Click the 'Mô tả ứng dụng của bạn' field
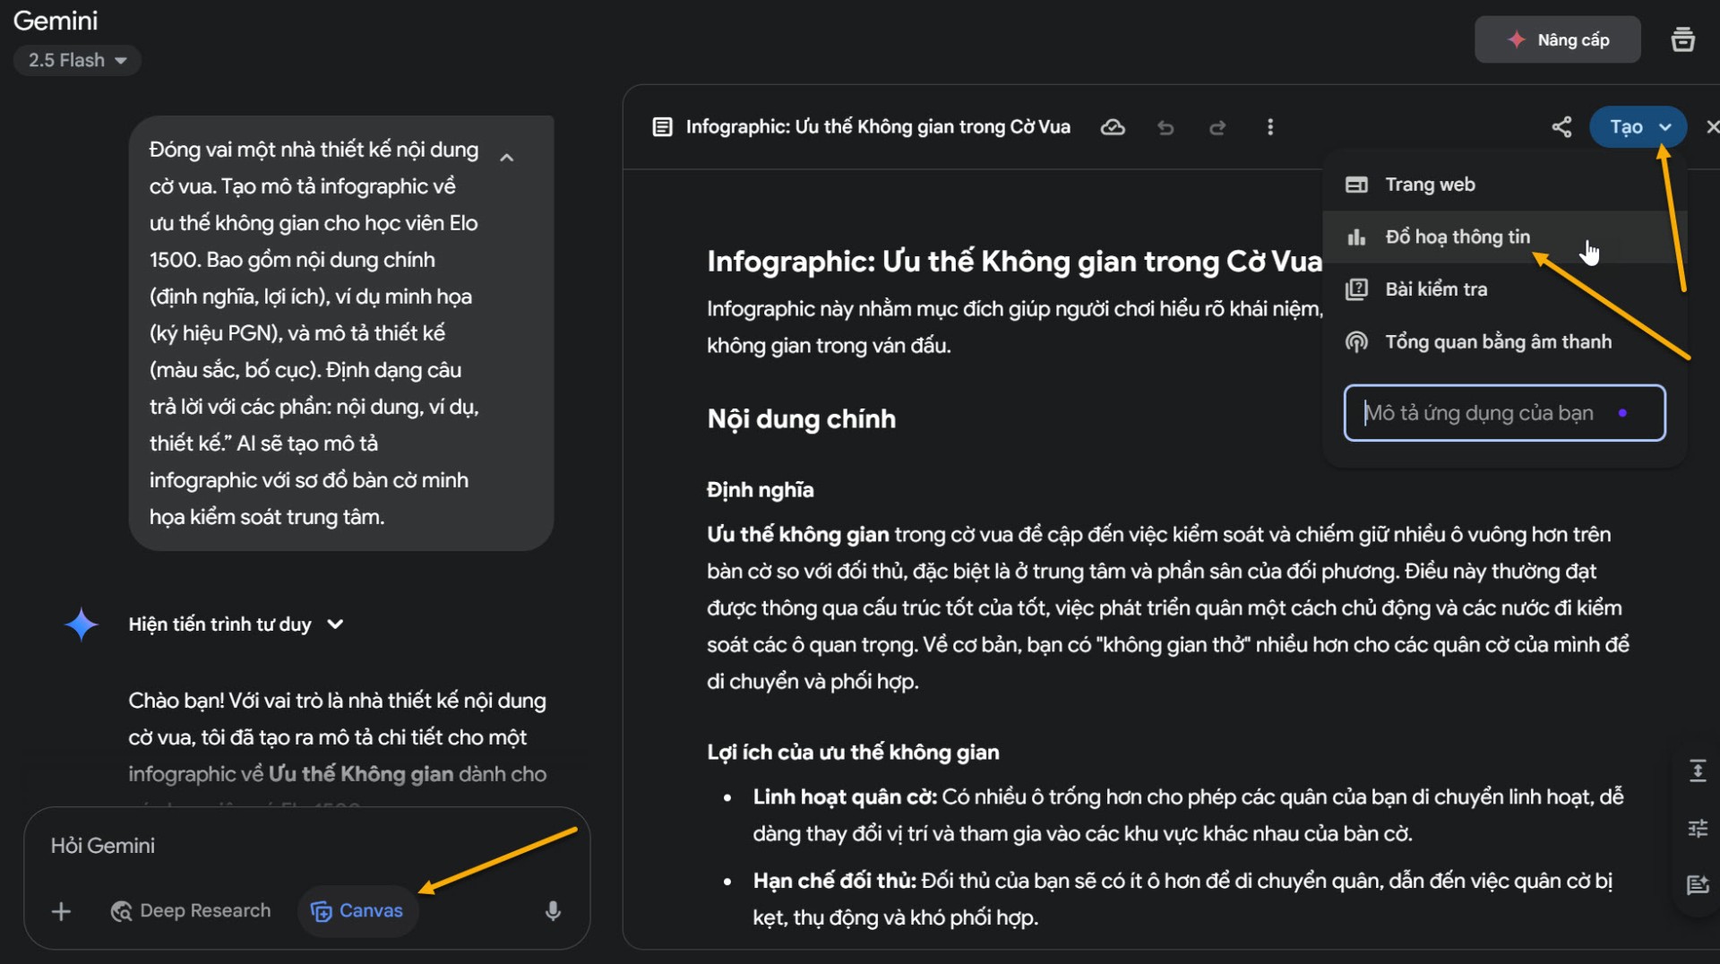1720x964 pixels. (1487, 413)
